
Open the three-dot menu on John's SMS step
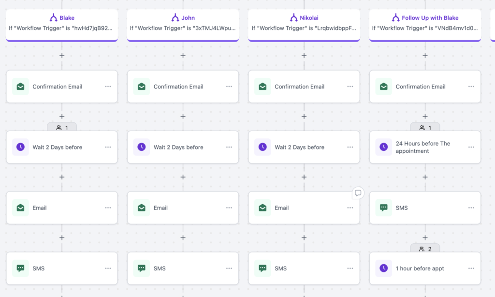point(229,268)
